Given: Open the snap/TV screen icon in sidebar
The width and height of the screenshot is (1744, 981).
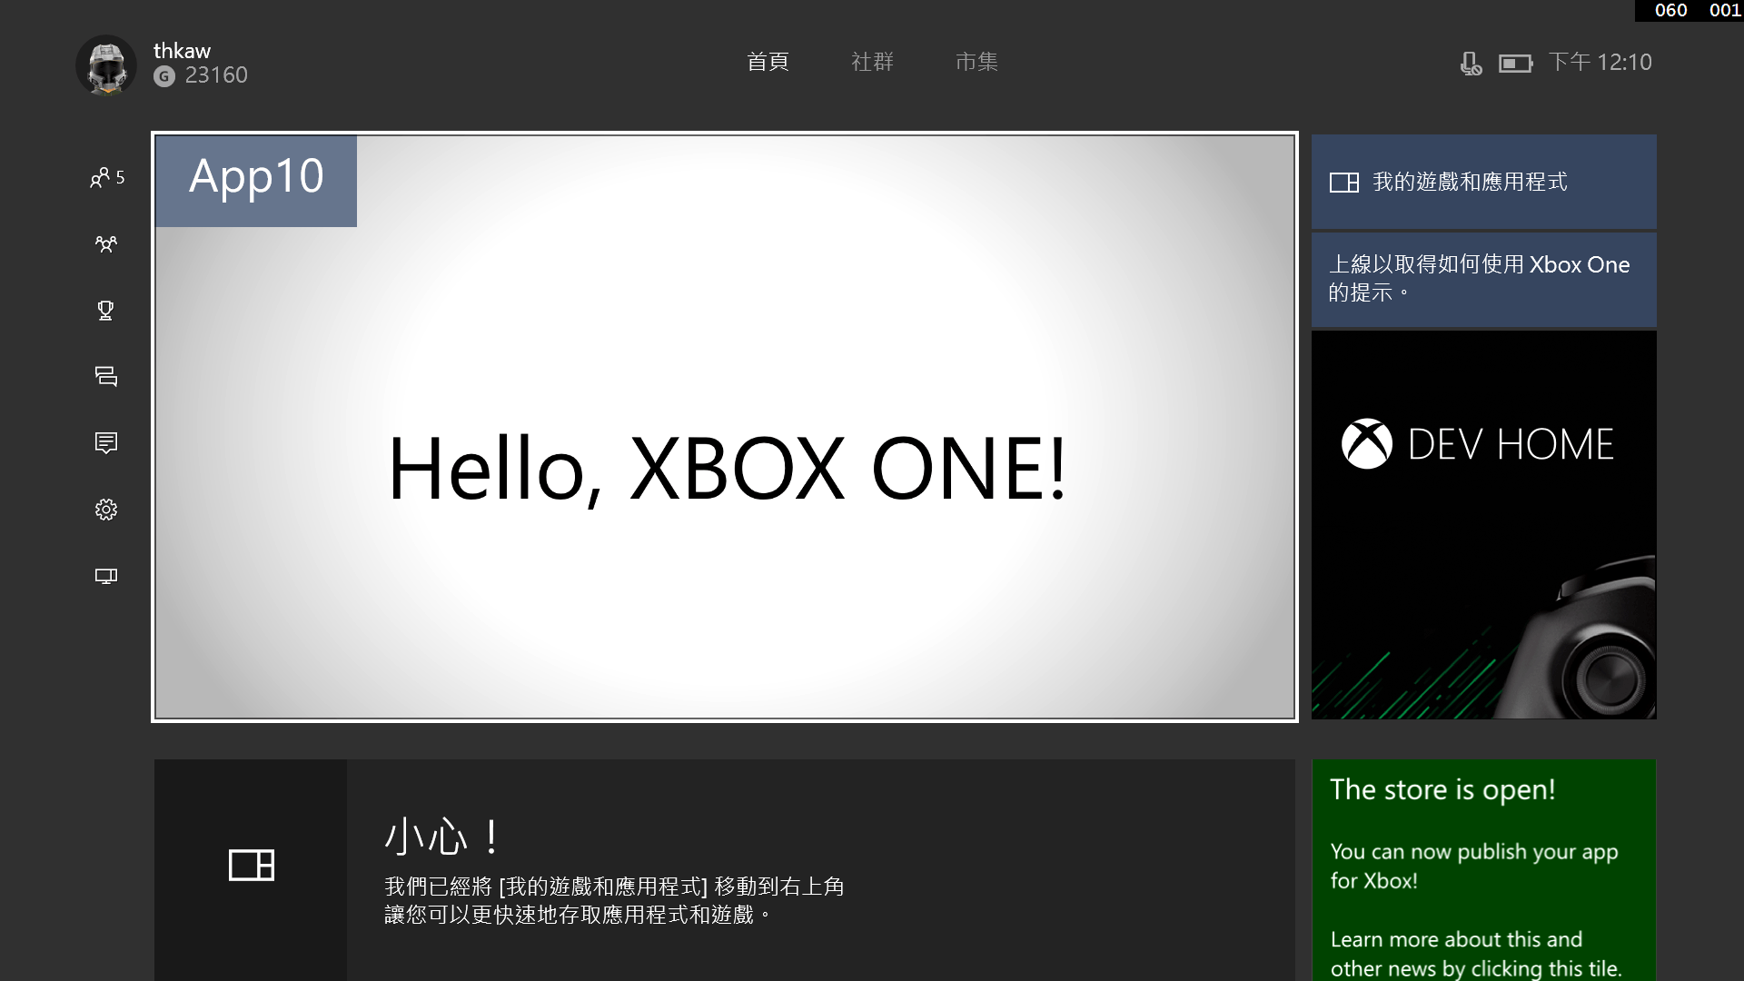Looking at the screenshot, I should [x=106, y=576].
